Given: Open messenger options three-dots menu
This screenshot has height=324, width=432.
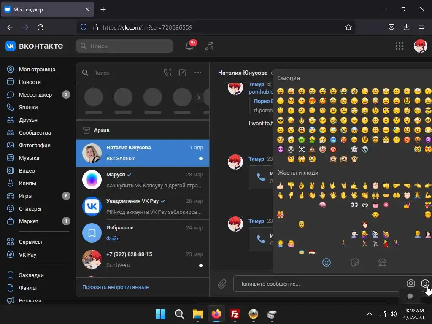Looking at the screenshot, I should 198,73.
